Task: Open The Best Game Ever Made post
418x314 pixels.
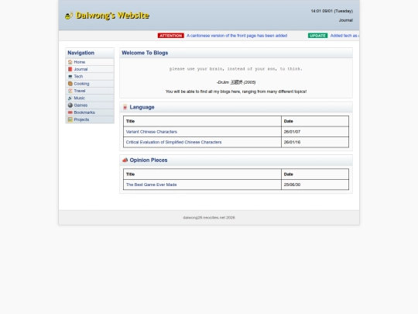Action: pyautogui.click(x=151, y=185)
